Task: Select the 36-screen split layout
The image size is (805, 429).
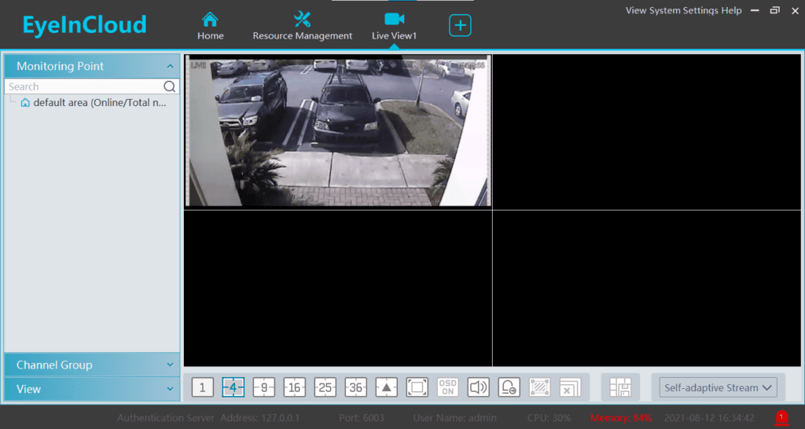Action: (355, 387)
